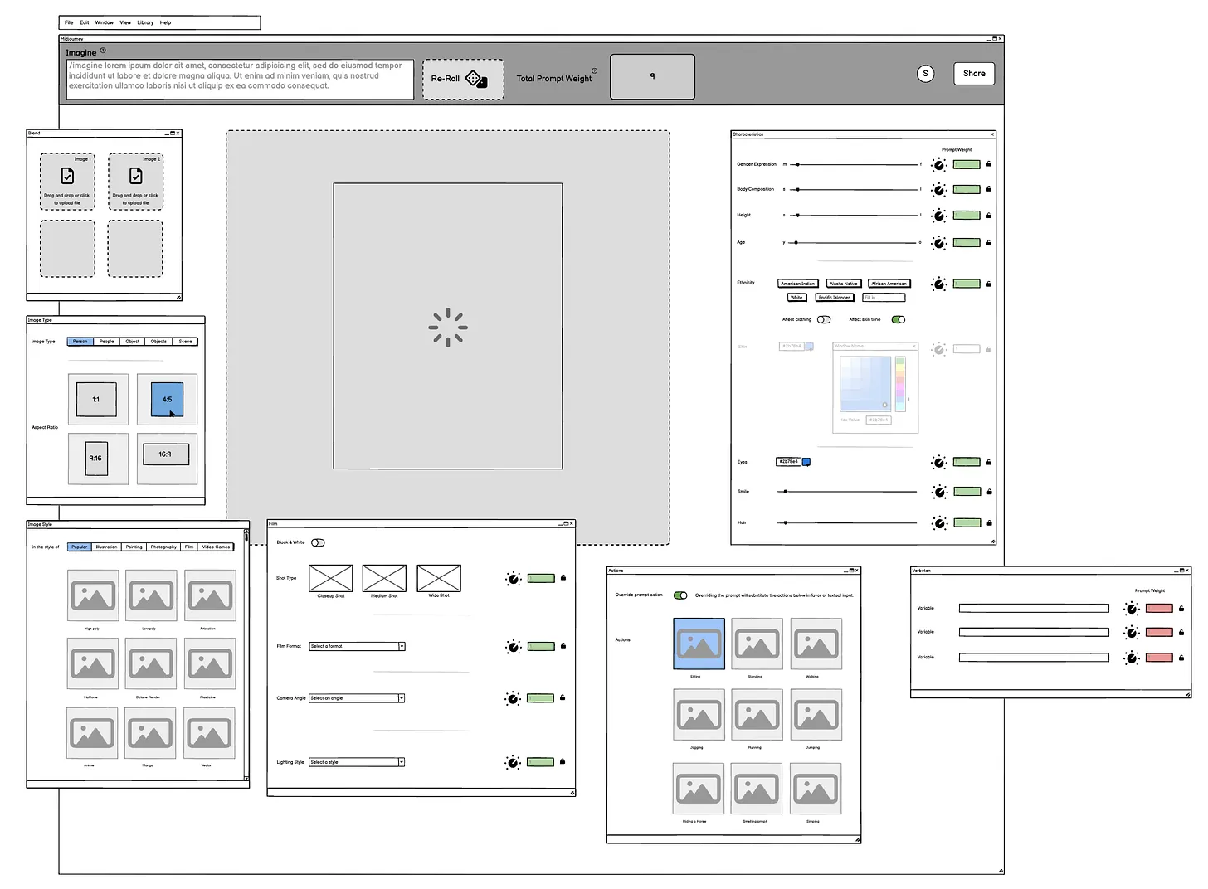This screenshot has height=889, width=1208.
Task: Toggle the Black & White switch
Action: click(318, 542)
